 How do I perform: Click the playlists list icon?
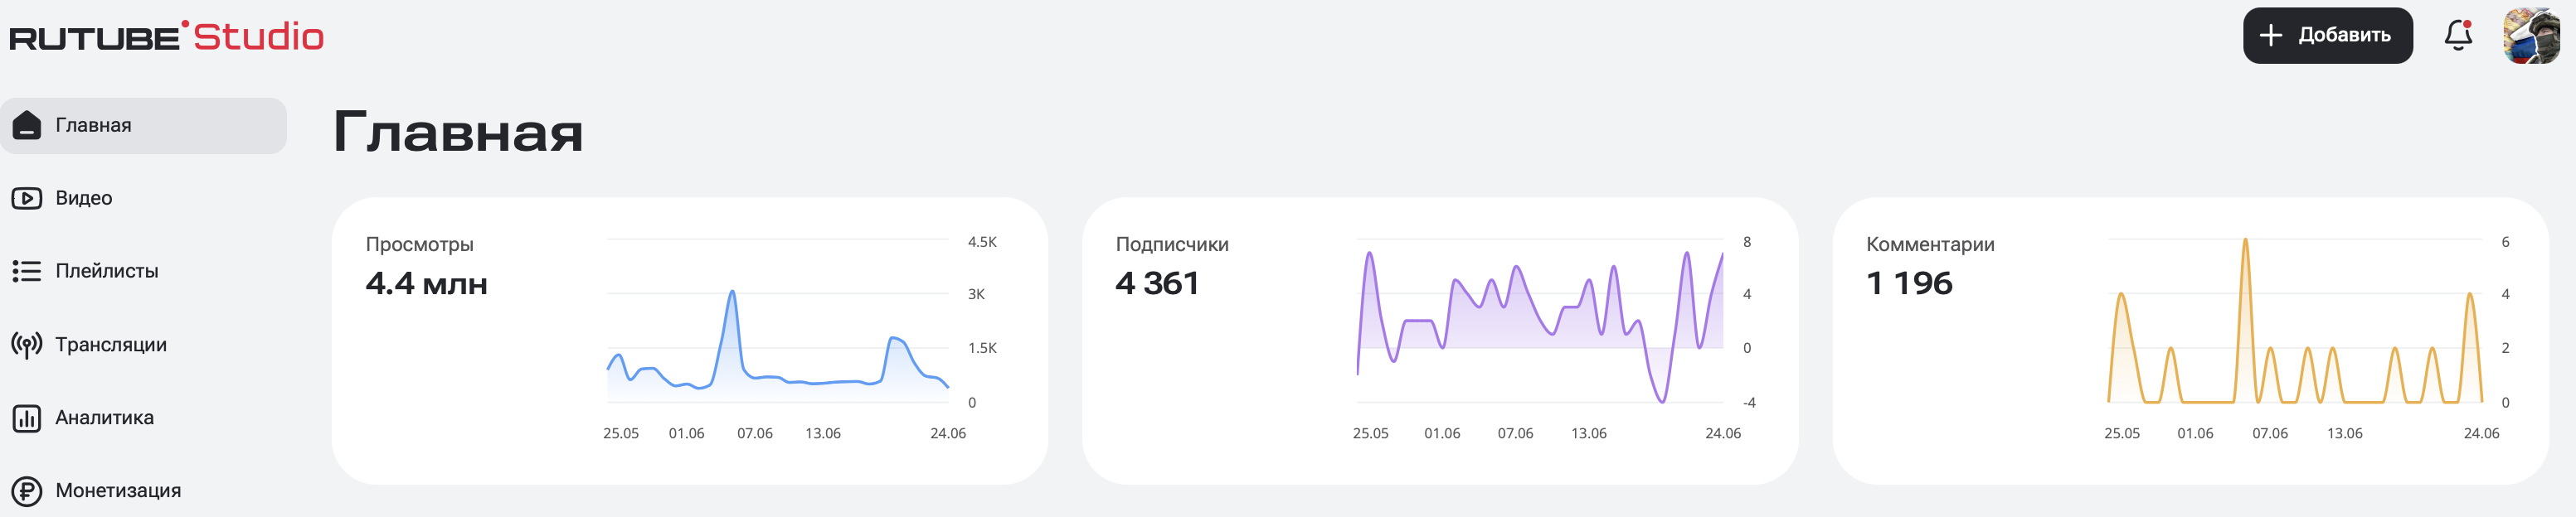pyautogui.click(x=27, y=272)
